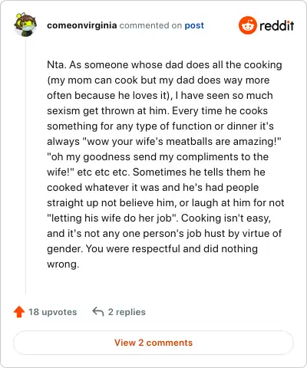
Task: Click the final word "wrong." in the comment
Action: [63, 264]
